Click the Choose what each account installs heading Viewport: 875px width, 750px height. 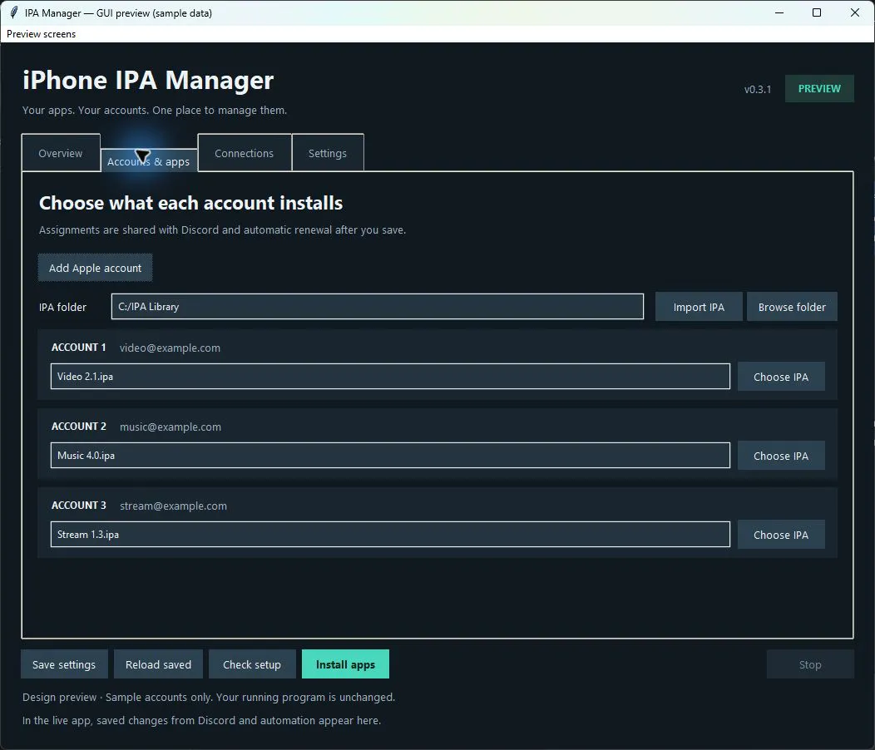190,203
